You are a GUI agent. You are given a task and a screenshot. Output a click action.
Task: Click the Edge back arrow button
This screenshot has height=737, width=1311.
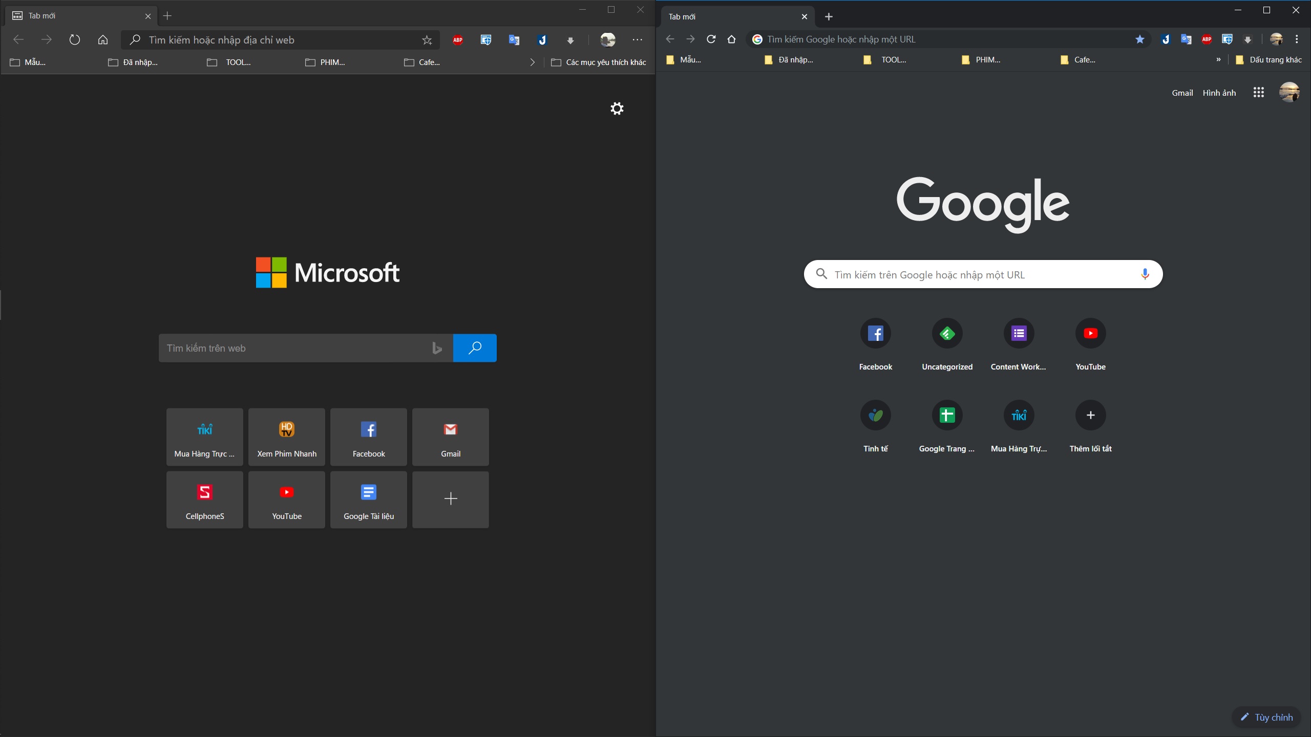(x=18, y=39)
